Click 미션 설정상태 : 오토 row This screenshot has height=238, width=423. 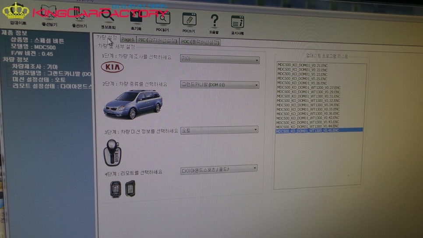pyautogui.click(x=39, y=80)
